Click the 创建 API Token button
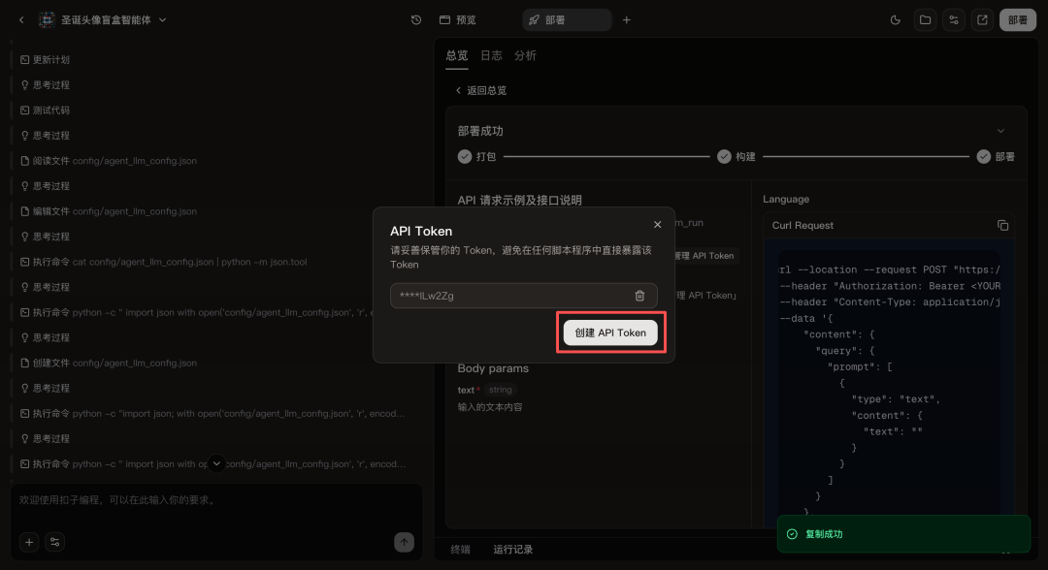This screenshot has width=1048, height=570. [610, 332]
